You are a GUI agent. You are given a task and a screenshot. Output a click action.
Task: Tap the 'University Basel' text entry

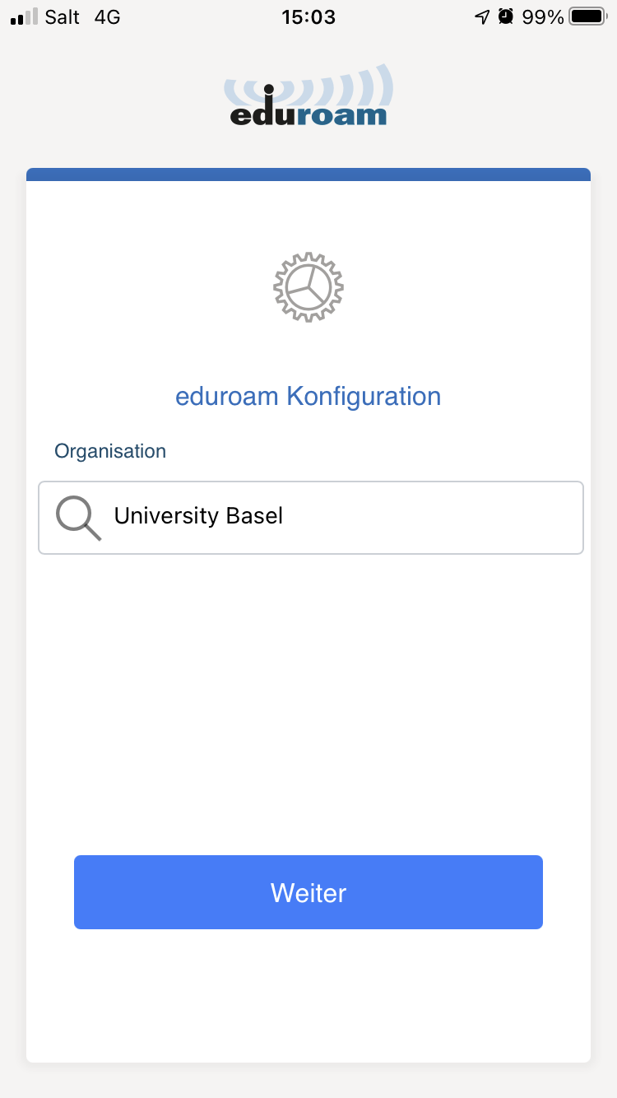(198, 516)
